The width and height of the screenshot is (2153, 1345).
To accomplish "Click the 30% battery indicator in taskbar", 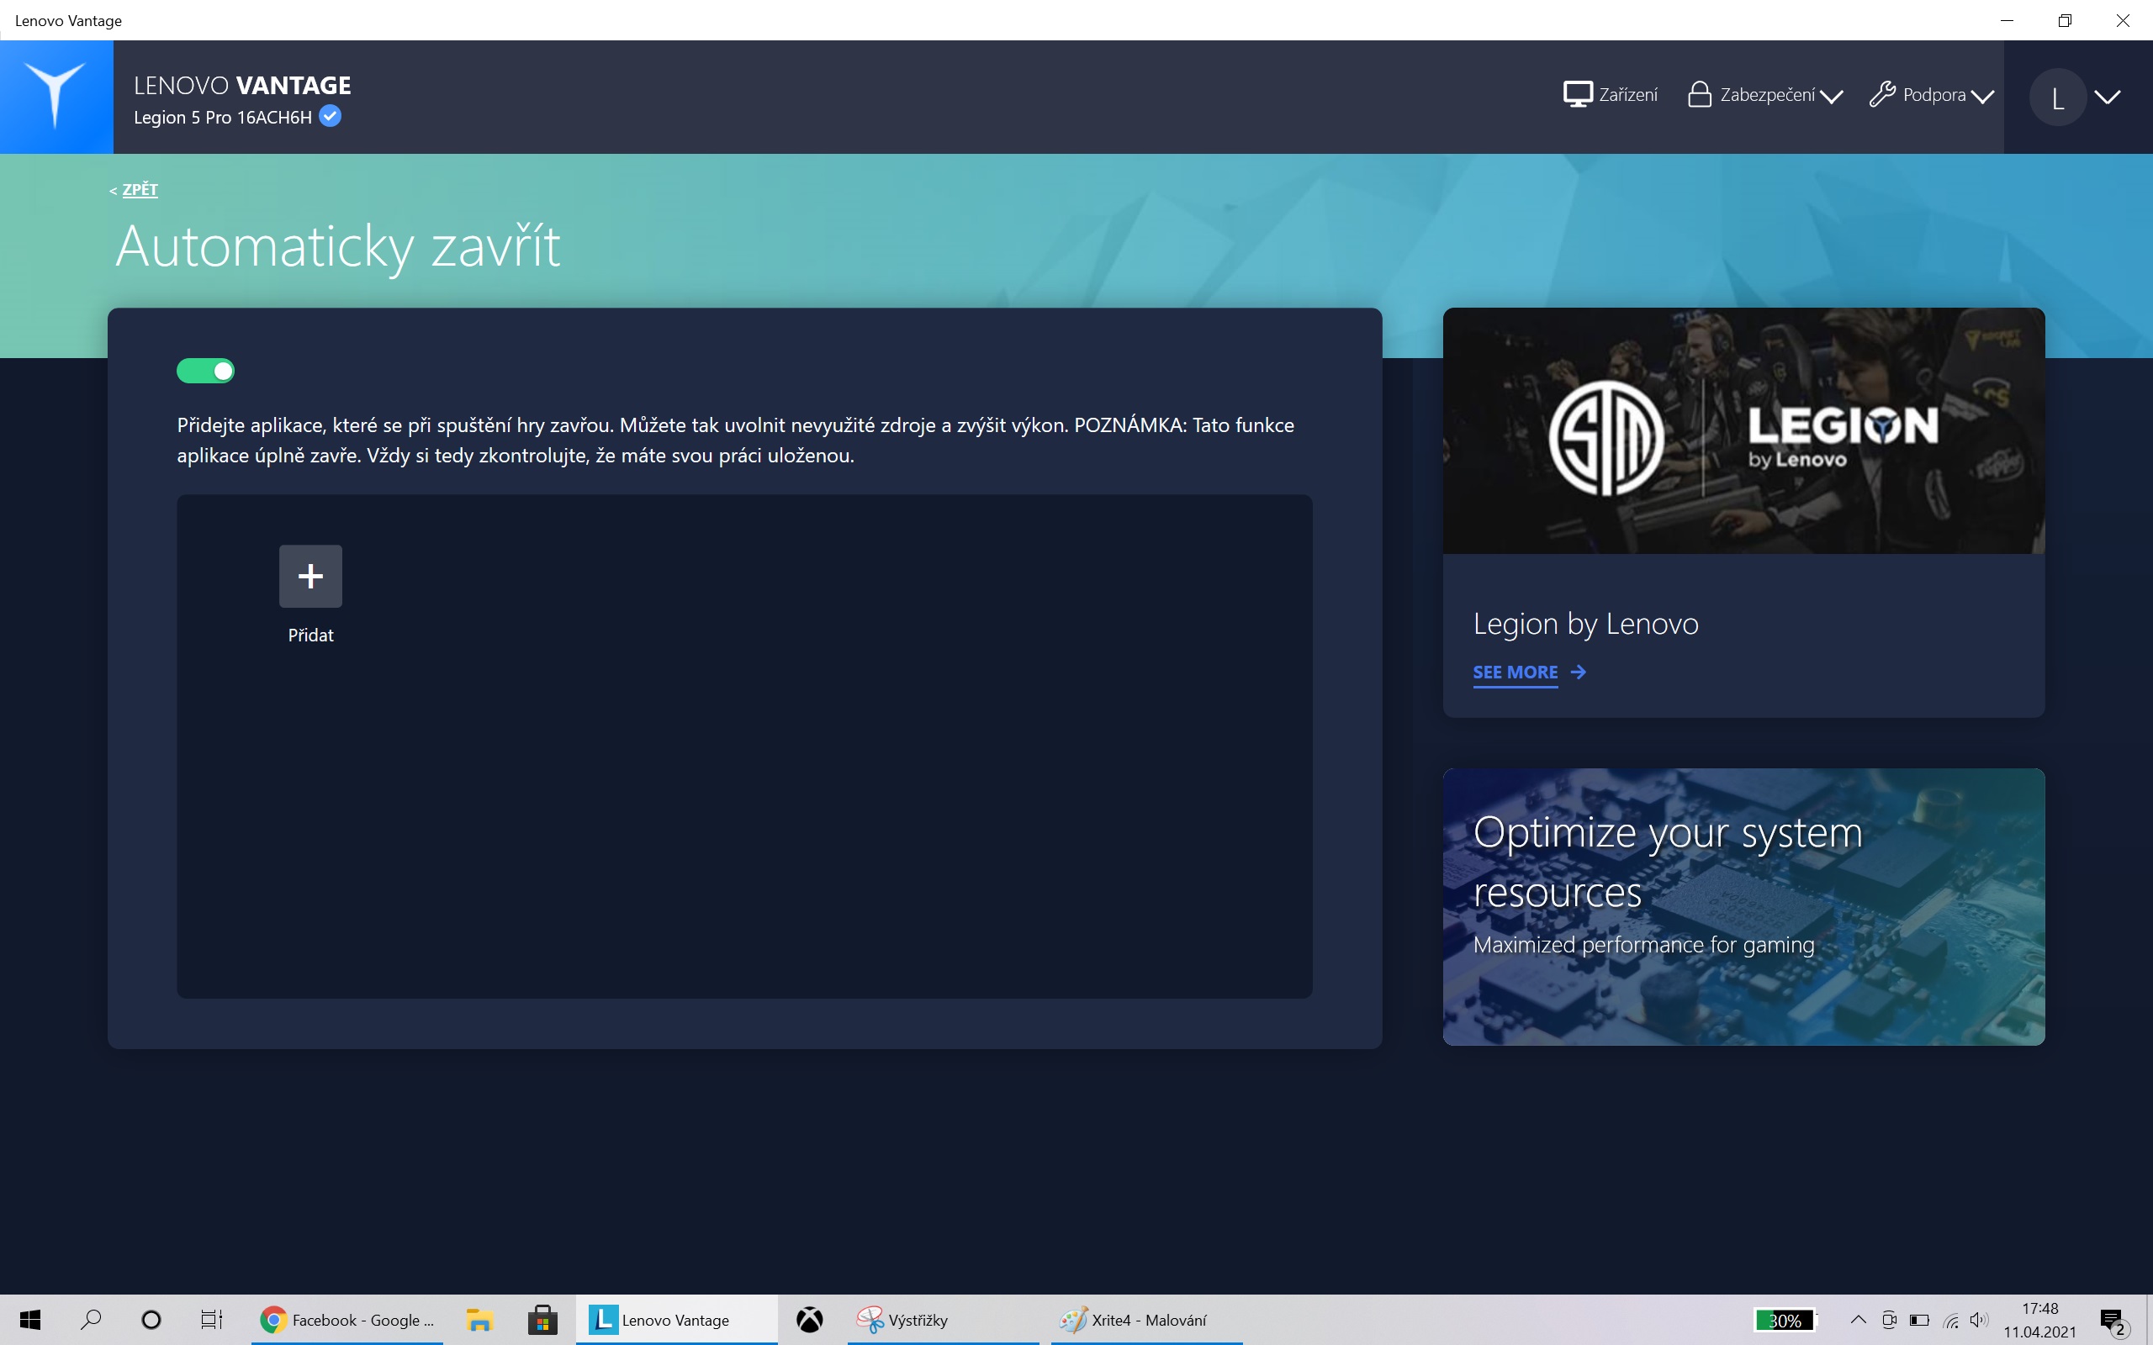I will [x=1784, y=1320].
